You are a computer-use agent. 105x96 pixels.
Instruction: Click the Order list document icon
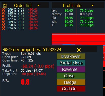5,6
